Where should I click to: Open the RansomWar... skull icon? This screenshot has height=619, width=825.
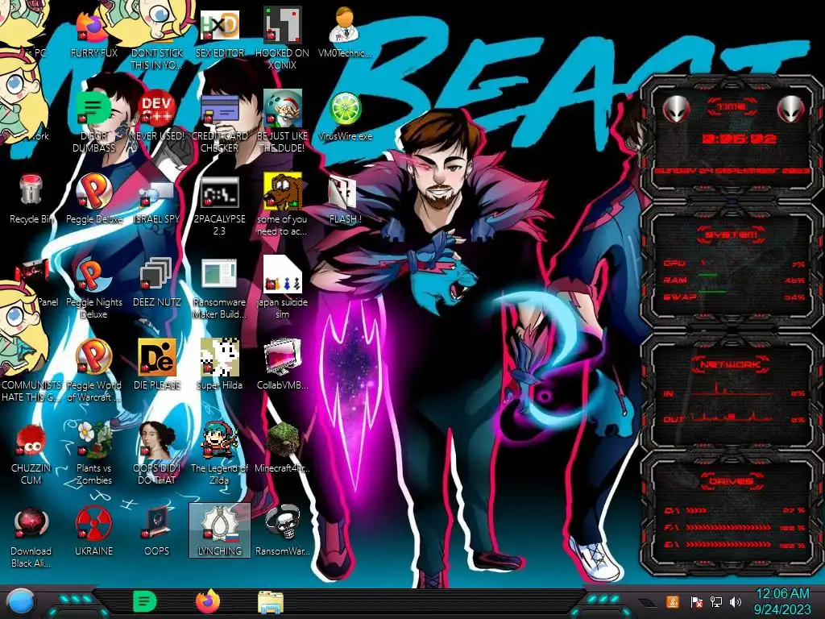coord(282,530)
